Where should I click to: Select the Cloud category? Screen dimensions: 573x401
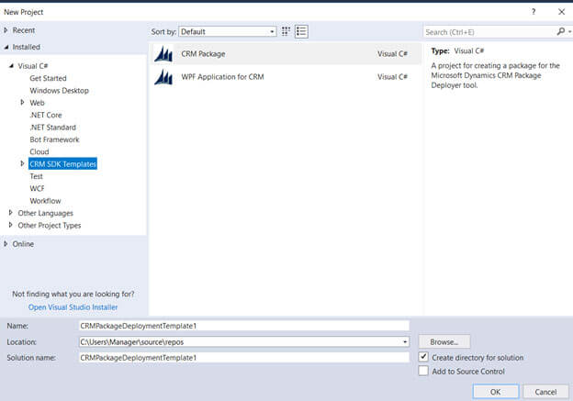39,151
